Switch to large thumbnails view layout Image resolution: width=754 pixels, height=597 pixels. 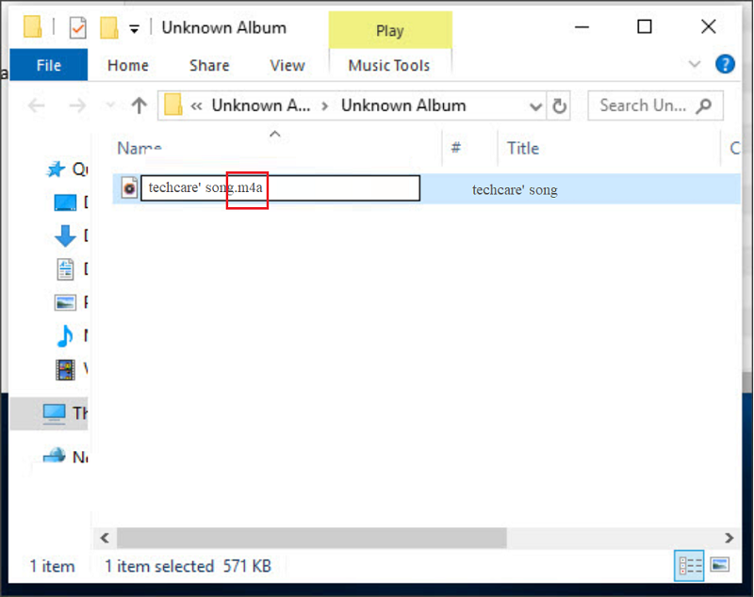click(720, 566)
